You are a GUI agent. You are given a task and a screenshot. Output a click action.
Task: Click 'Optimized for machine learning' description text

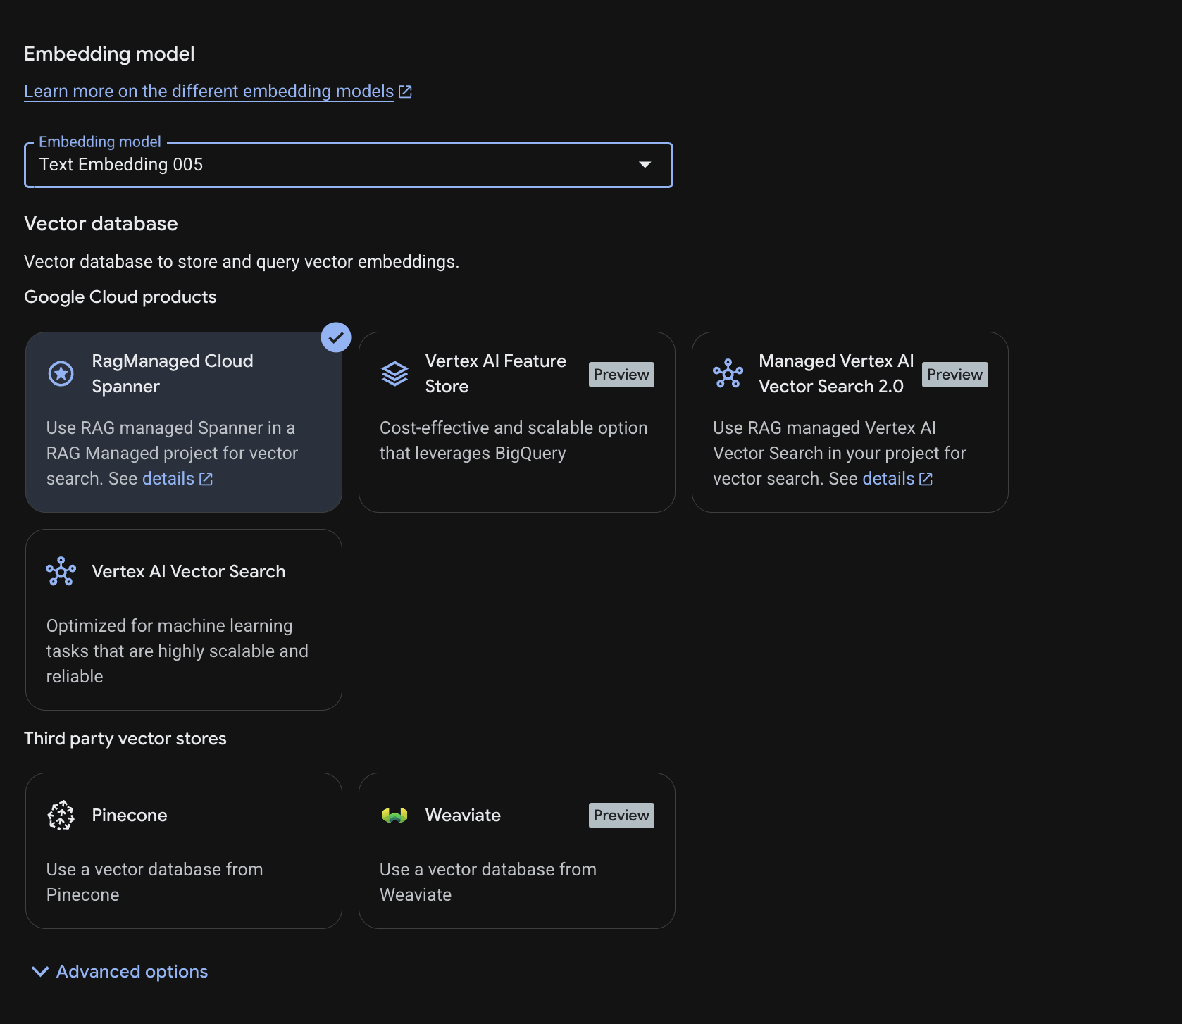click(x=178, y=651)
